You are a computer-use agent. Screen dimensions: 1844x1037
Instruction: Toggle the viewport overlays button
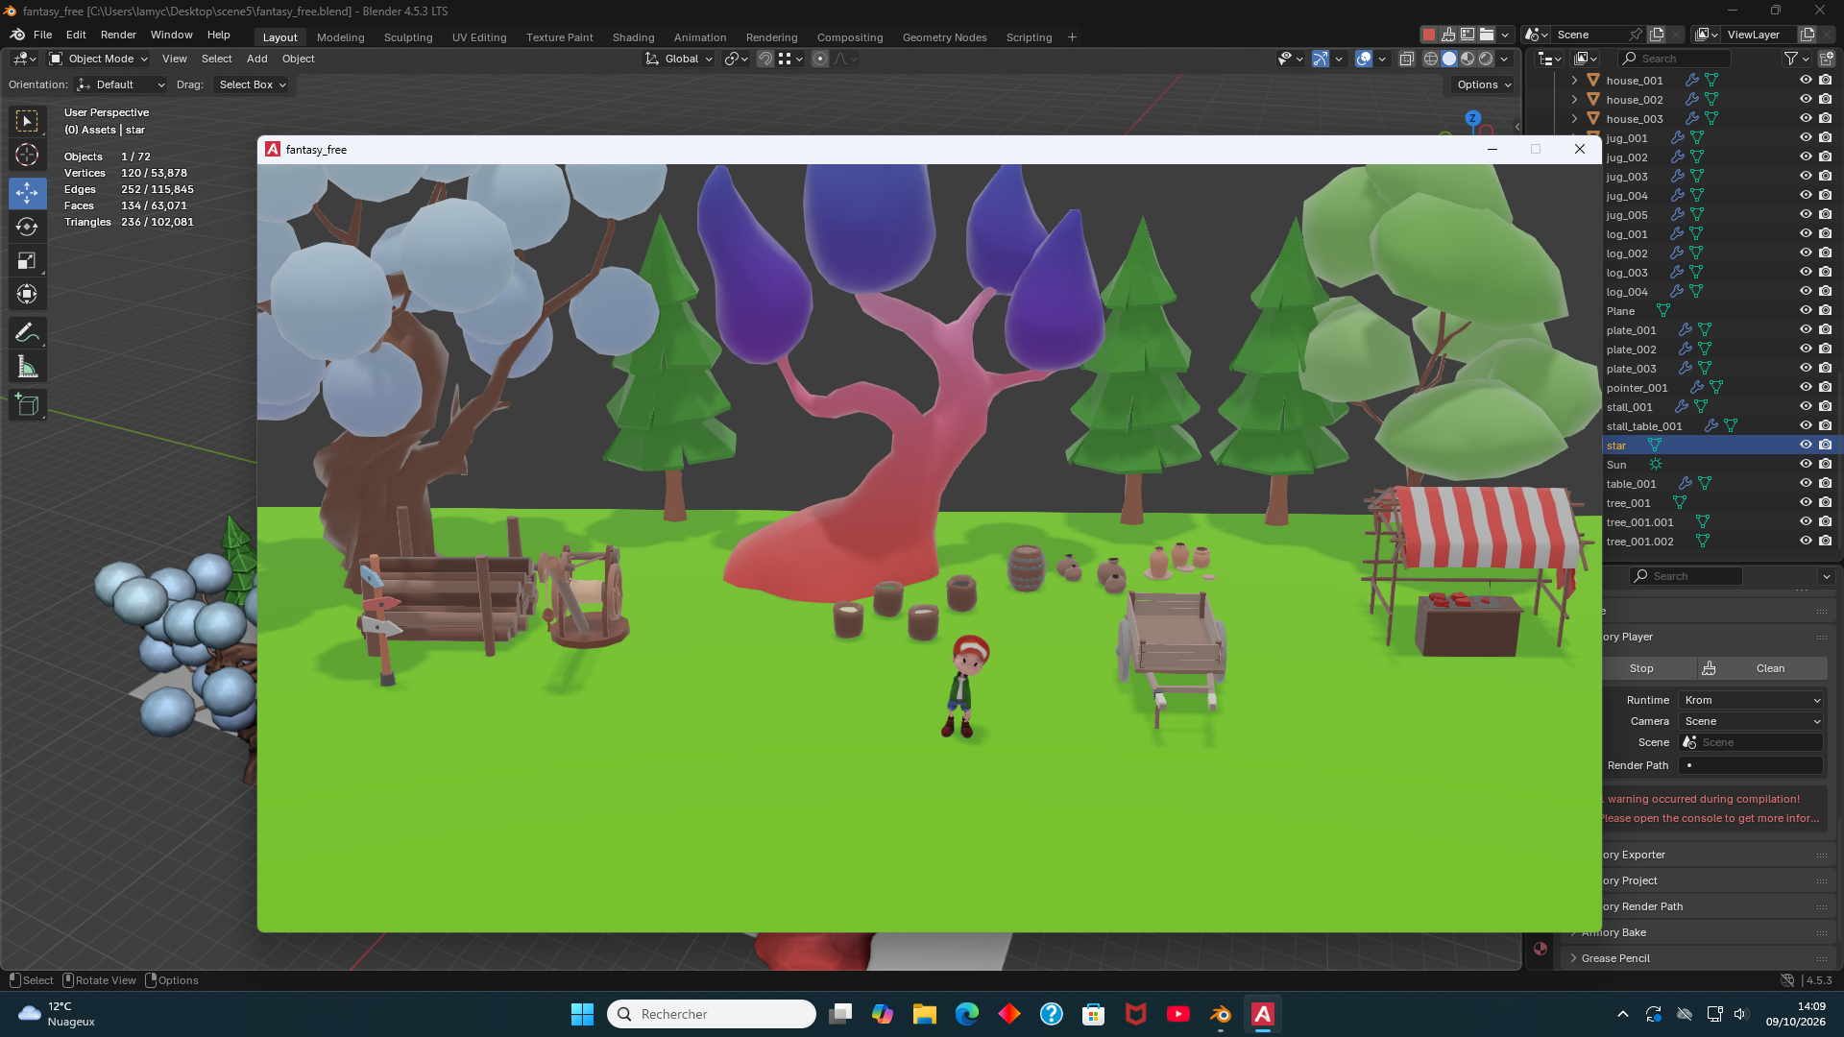pyautogui.click(x=1364, y=59)
